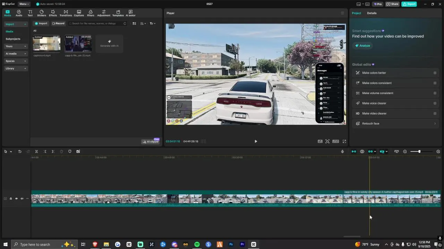Click the Analyze button
Viewport: 444px width, 249px height.
pos(362,46)
